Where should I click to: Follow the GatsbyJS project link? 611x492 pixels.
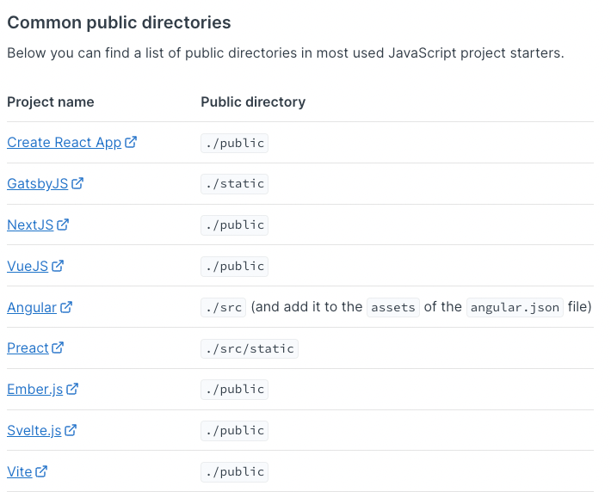(x=37, y=183)
